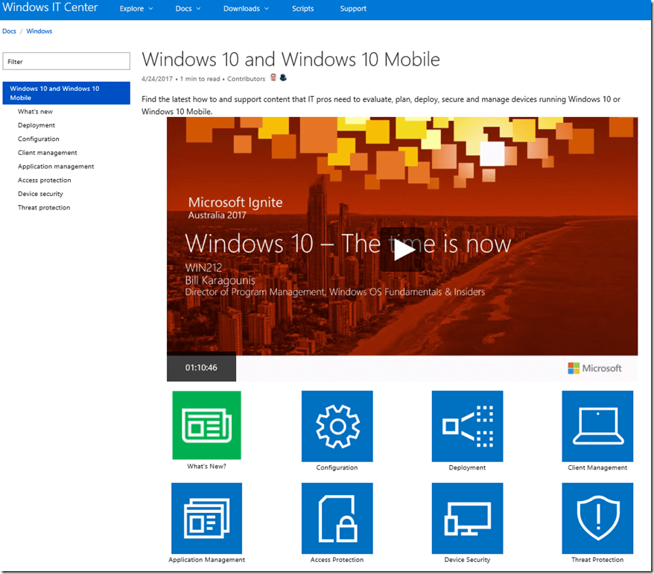
Task: Play the Windows 10 Ignite video
Action: coord(402,250)
